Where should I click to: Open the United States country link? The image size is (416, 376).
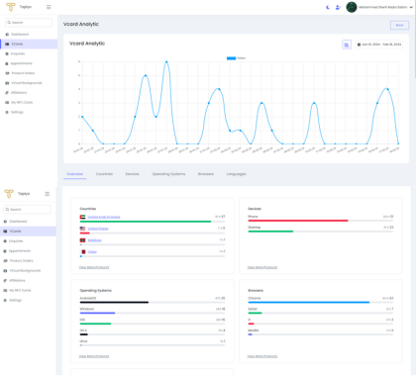98,229
